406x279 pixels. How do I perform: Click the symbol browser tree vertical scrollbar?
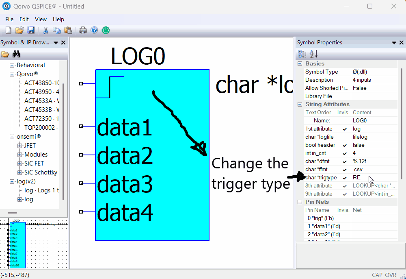tap(63, 142)
